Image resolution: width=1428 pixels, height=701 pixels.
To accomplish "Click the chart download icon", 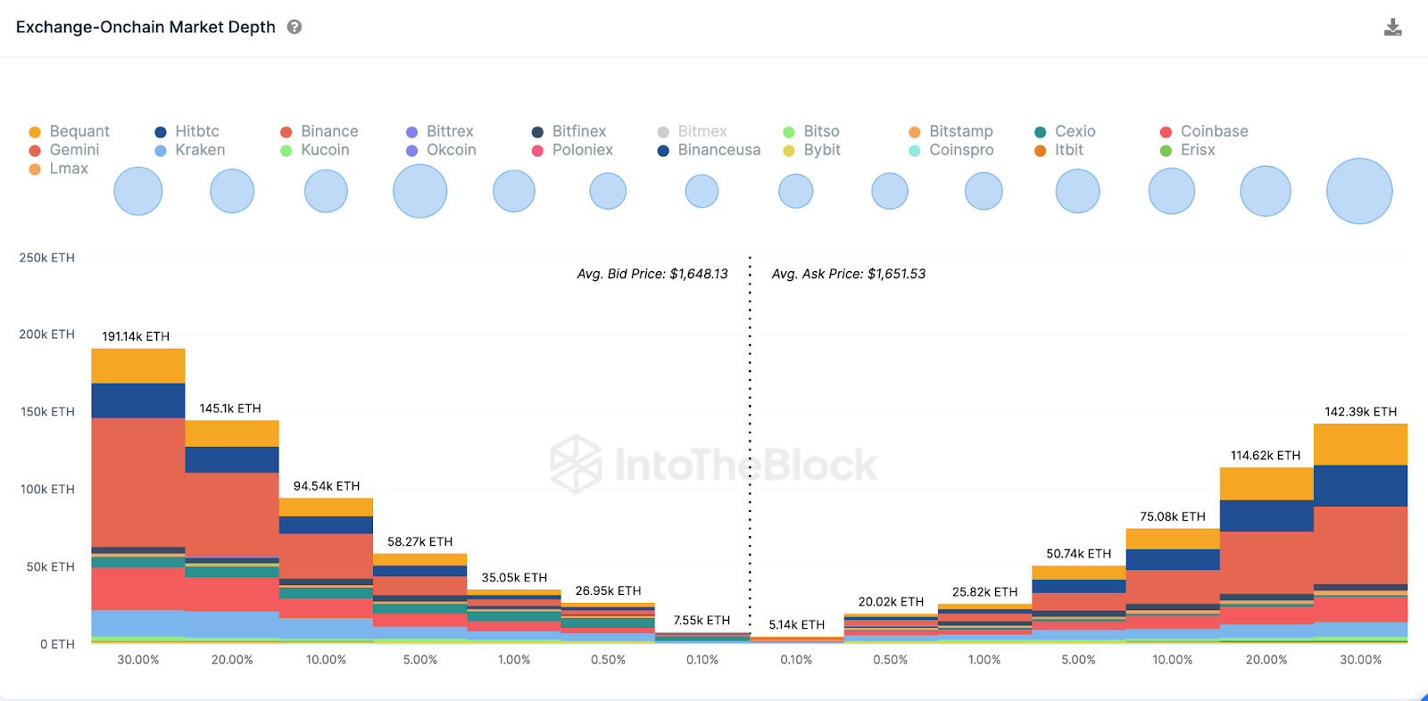I will [1392, 27].
